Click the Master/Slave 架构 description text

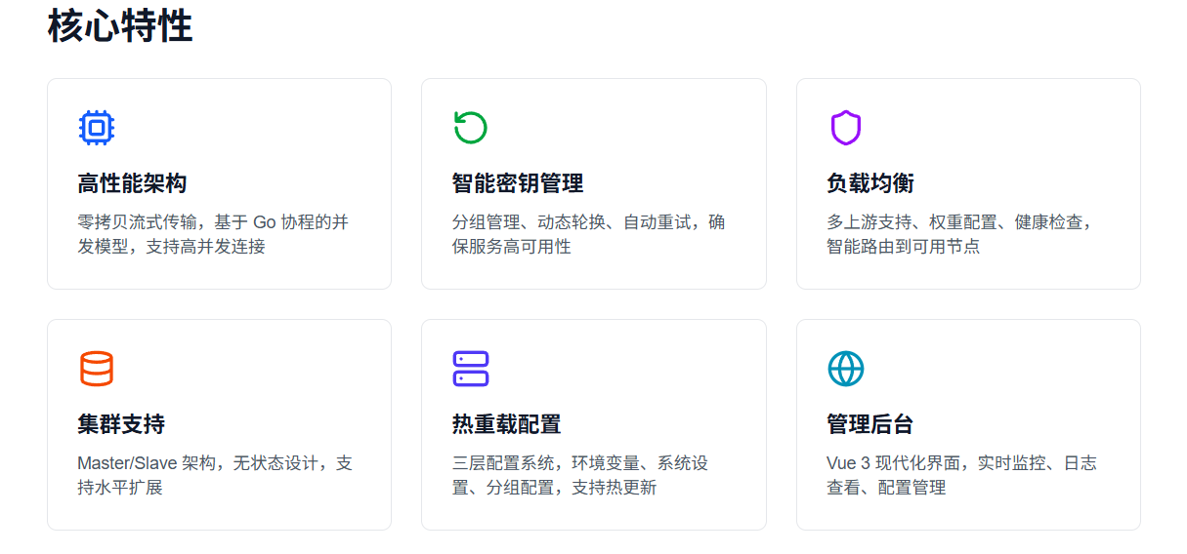point(214,463)
